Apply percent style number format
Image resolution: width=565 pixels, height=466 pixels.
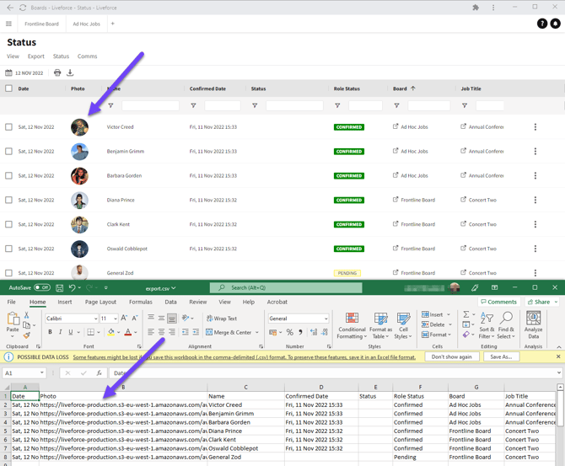(290, 332)
